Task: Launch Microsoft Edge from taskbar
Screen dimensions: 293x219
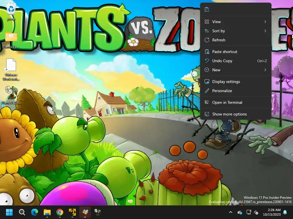Action: [x=35, y=212]
